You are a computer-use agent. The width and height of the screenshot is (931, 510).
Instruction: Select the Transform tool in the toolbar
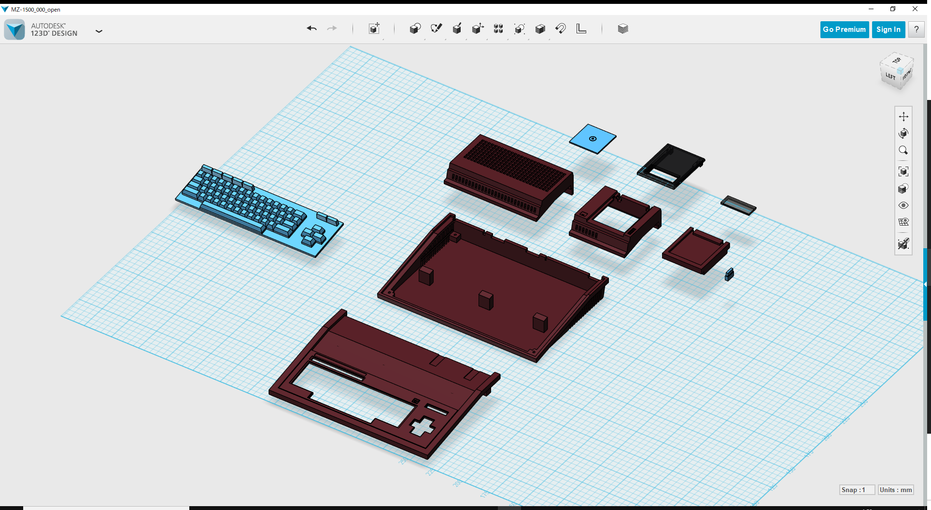point(374,29)
